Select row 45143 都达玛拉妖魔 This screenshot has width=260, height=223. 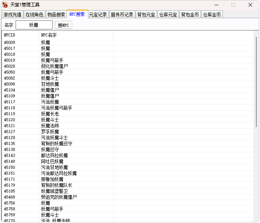(x=127, y=155)
